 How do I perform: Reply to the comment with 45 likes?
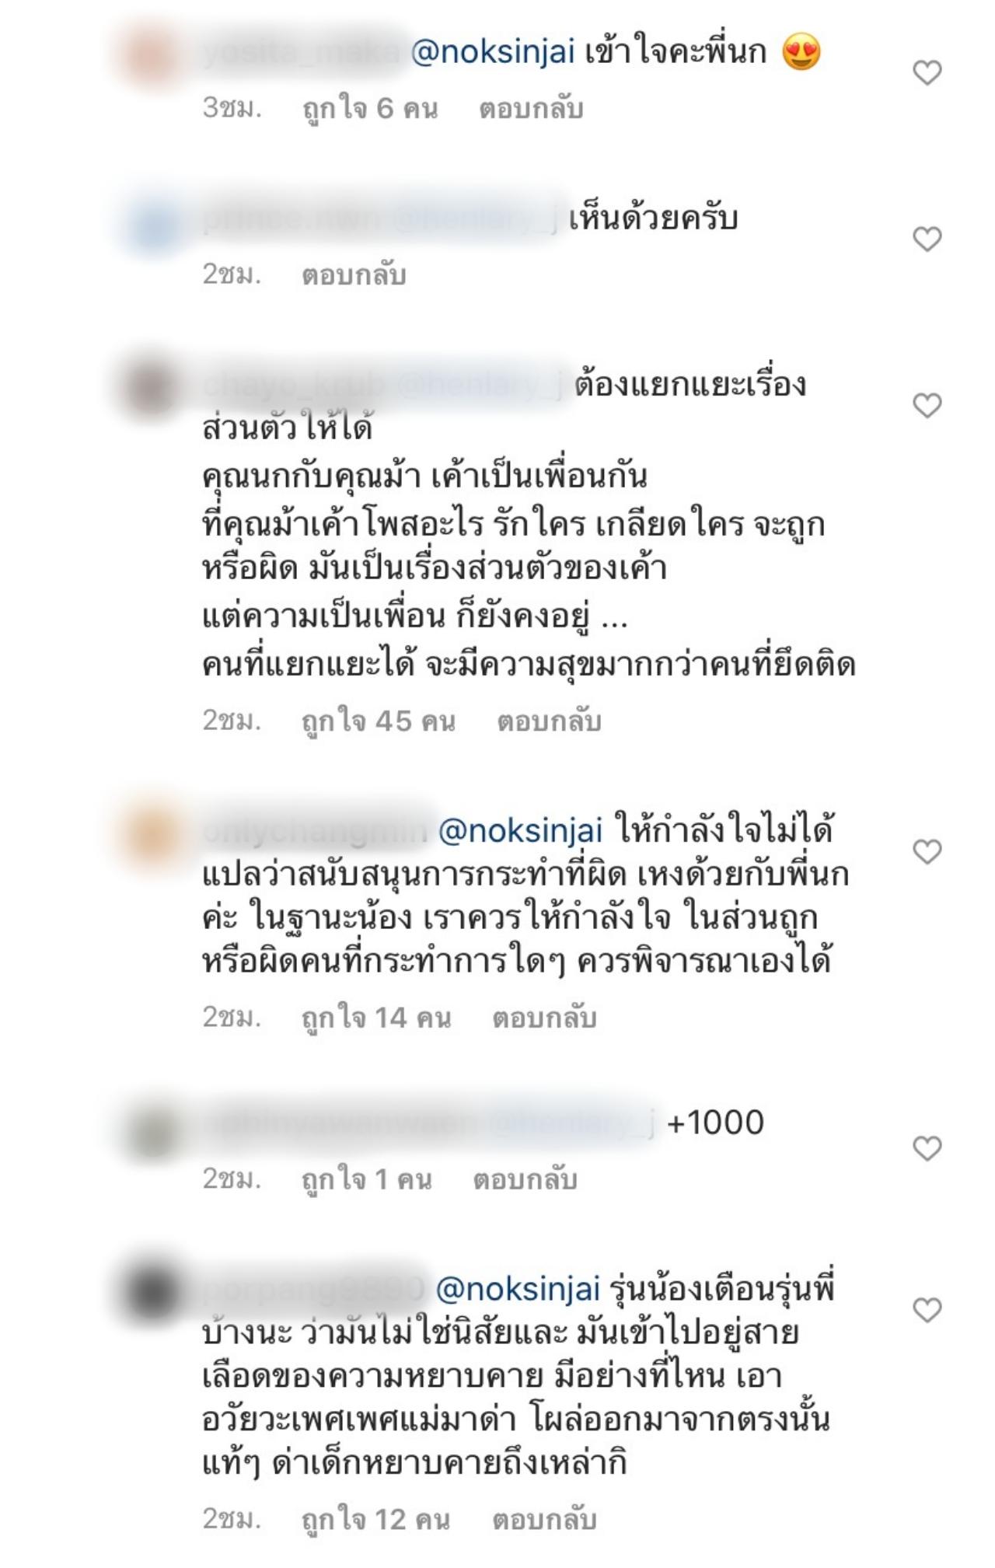pos(549,721)
